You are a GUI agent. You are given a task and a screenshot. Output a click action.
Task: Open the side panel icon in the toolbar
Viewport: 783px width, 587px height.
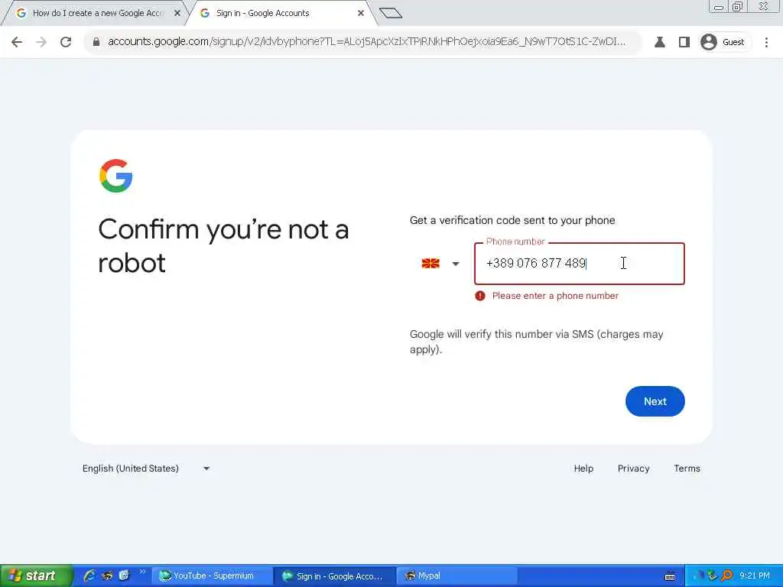click(684, 42)
